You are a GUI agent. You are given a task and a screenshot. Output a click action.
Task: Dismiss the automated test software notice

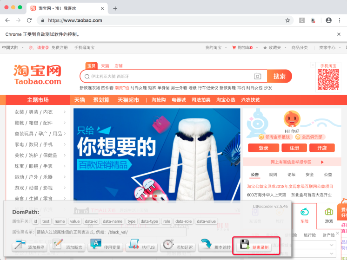[339, 34]
